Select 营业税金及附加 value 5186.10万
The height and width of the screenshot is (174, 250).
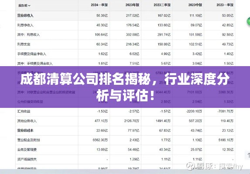click(x=226, y=140)
